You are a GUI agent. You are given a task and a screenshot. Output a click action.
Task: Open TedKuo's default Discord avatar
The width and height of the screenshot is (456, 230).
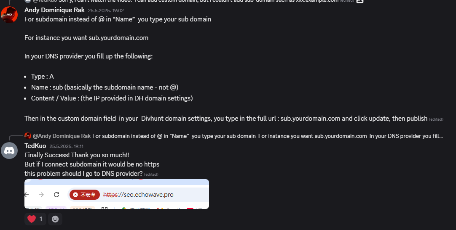click(x=9, y=151)
